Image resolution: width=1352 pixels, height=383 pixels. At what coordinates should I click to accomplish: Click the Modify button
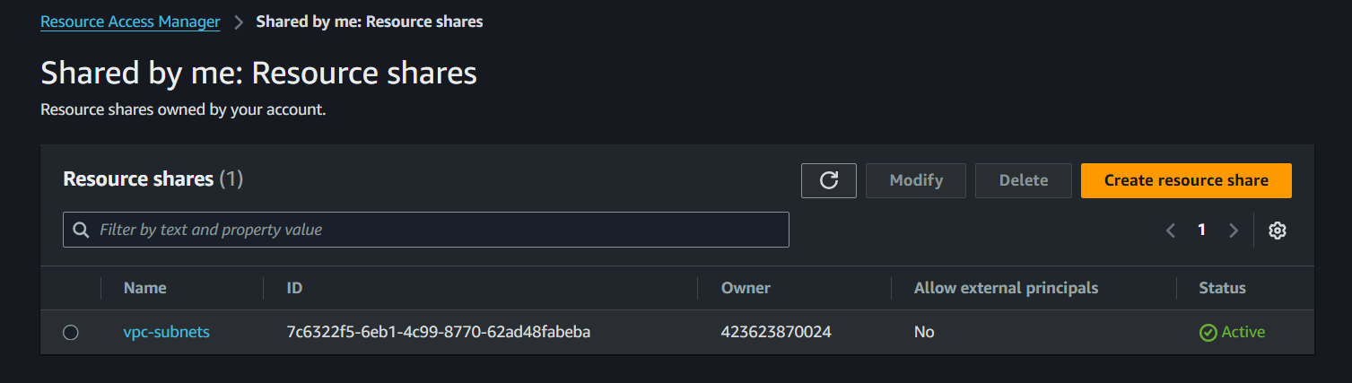click(916, 180)
